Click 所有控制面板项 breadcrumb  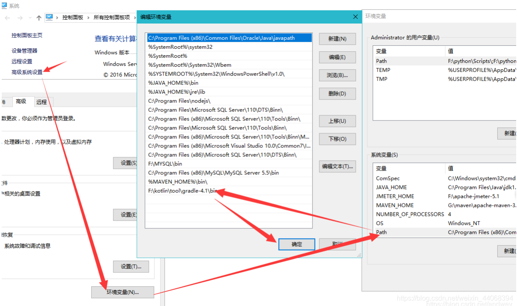pos(111,18)
